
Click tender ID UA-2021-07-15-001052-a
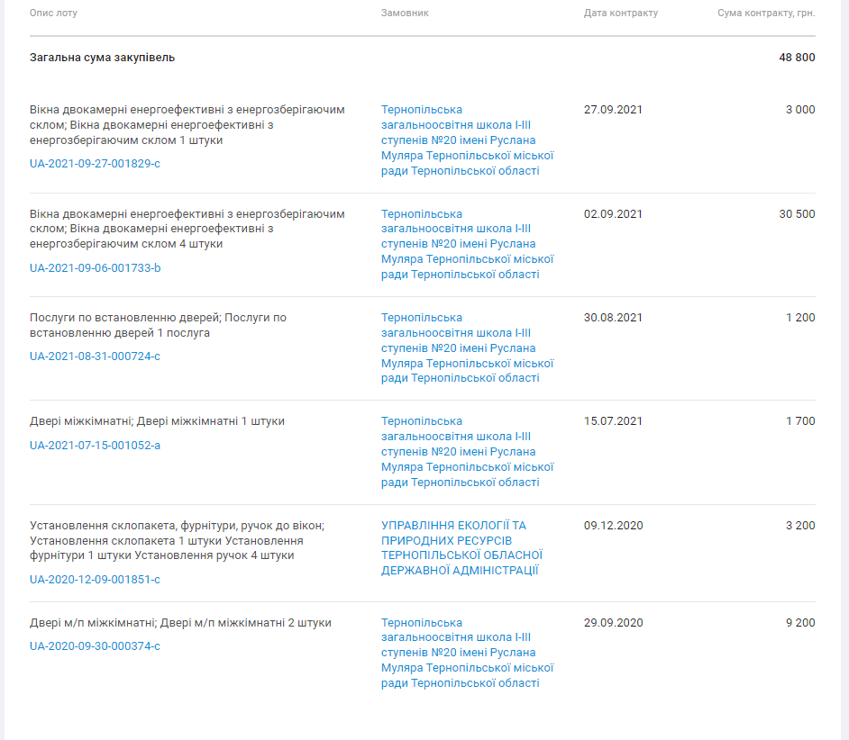95,446
